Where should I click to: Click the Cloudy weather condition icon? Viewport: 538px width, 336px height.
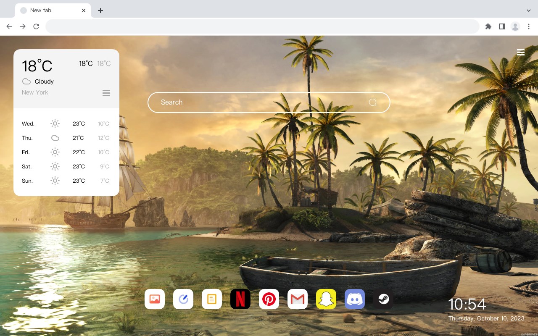26,81
